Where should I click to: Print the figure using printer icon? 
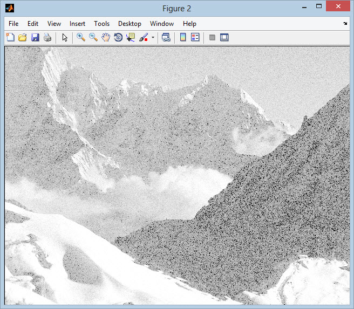[47, 37]
